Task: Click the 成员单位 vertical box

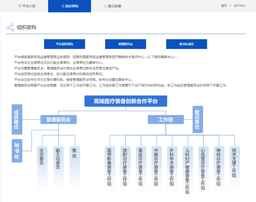Action: pos(17,120)
